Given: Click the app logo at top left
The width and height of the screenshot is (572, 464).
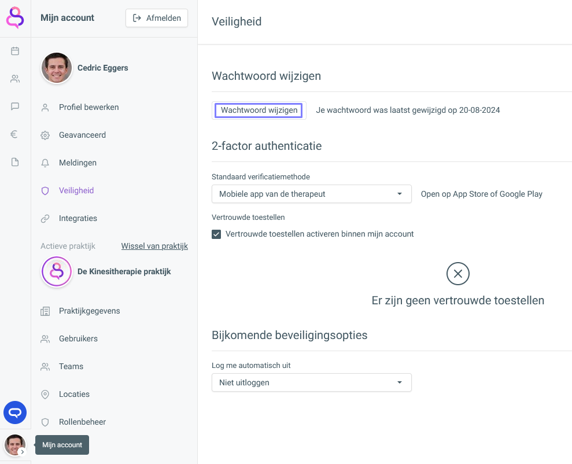Looking at the screenshot, I should (15, 18).
